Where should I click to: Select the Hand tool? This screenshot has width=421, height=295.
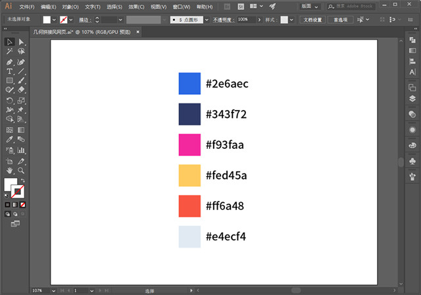point(10,170)
